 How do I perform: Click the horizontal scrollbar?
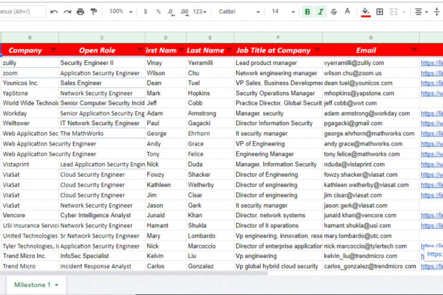pos(134,273)
